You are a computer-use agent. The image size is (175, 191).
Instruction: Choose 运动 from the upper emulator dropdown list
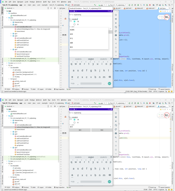pyautogui.click(x=89, y=34)
